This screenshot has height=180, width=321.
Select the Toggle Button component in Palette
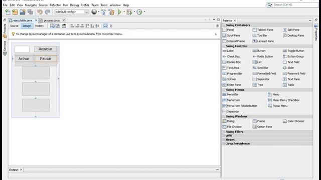(293, 51)
